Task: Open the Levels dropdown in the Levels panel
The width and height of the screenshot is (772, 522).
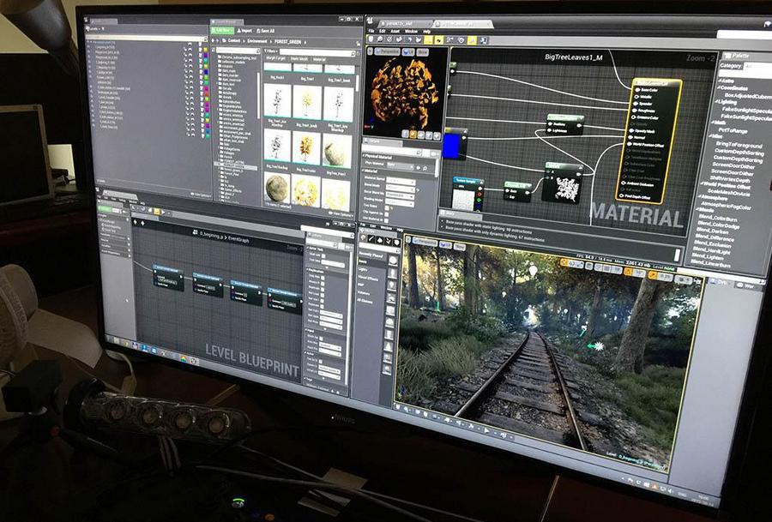Action: point(94,29)
